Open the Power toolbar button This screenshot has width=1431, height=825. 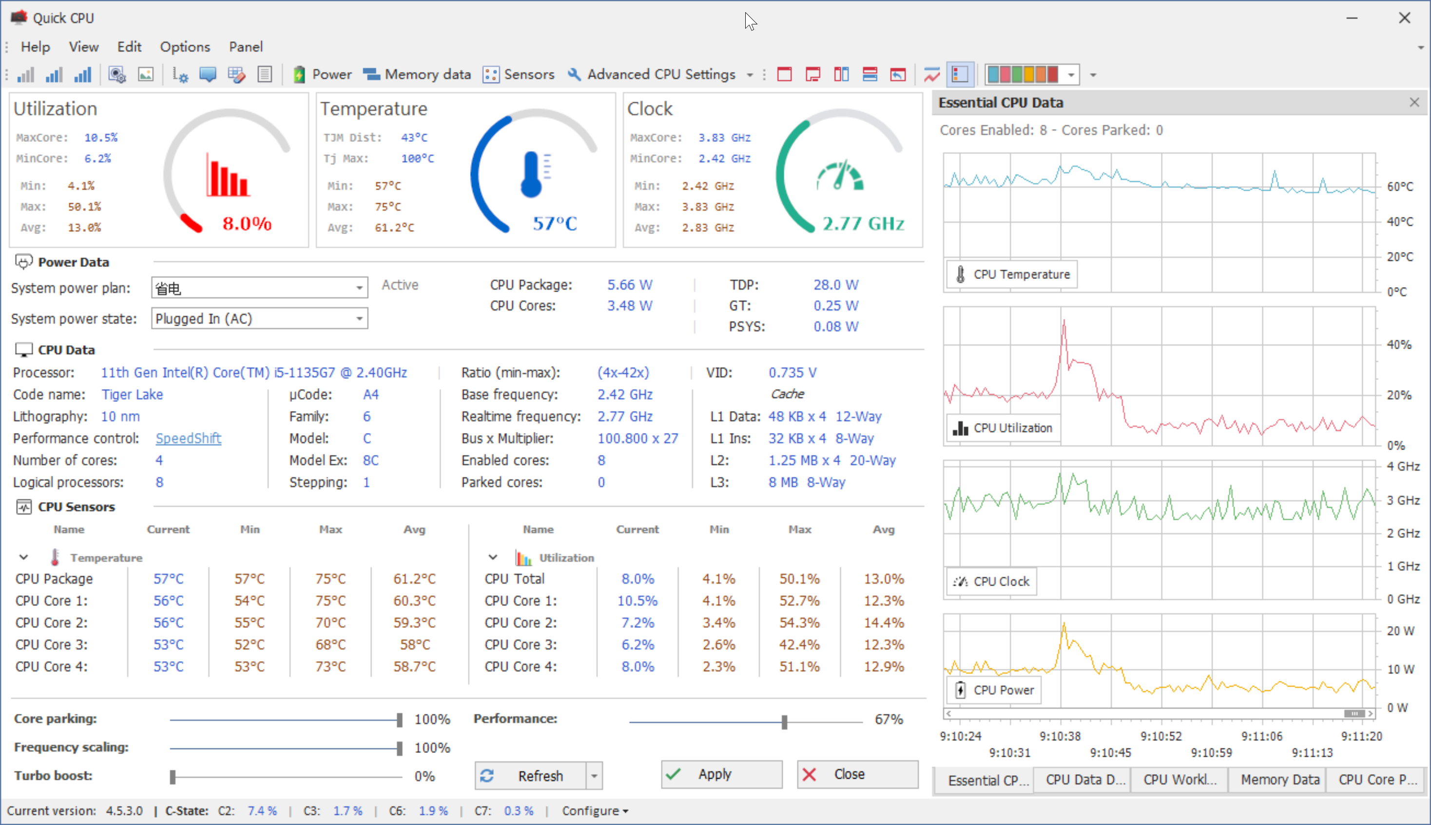click(x=323, y=74)
